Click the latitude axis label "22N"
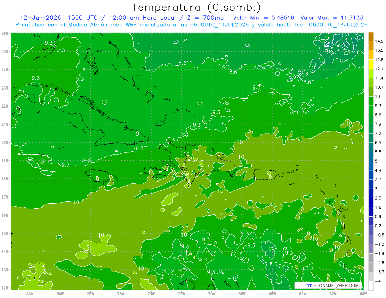 (x=5, y=106)
